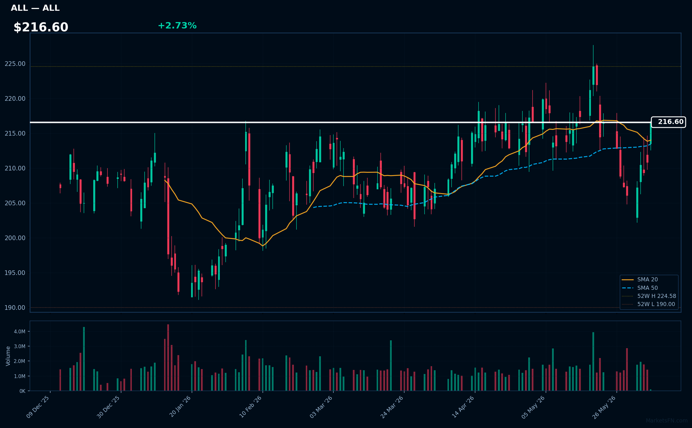Click the 03 Mar '26 date label

(321, 407)
